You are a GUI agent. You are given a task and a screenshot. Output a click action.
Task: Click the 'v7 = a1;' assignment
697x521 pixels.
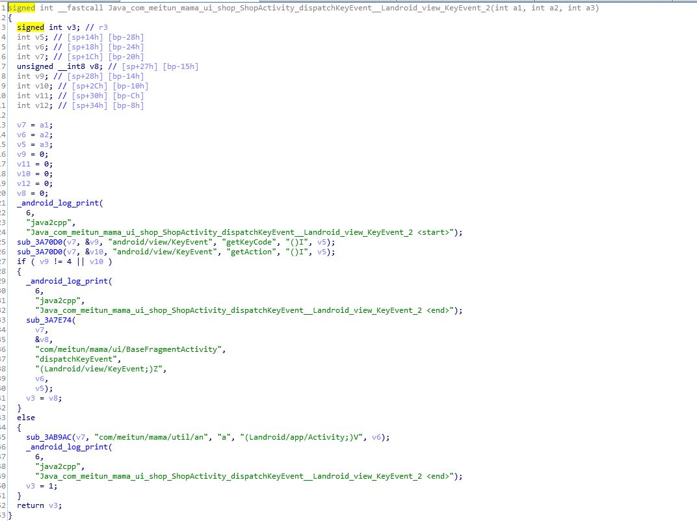tap(34, 125)
